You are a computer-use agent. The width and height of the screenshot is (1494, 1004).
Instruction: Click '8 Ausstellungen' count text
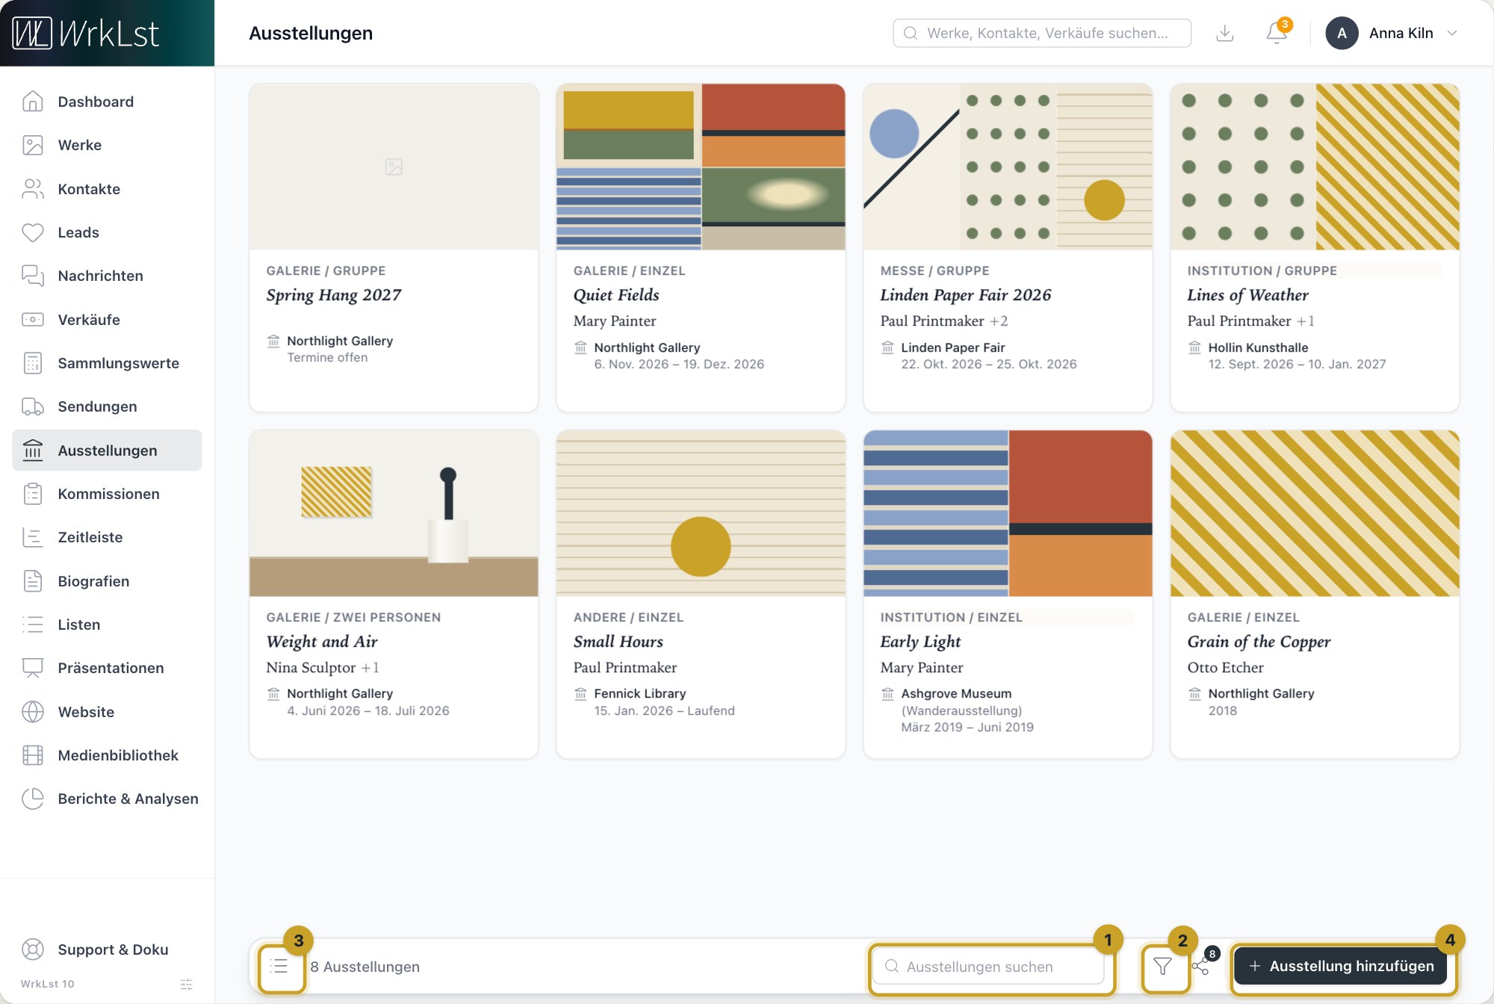pos(365,967)
